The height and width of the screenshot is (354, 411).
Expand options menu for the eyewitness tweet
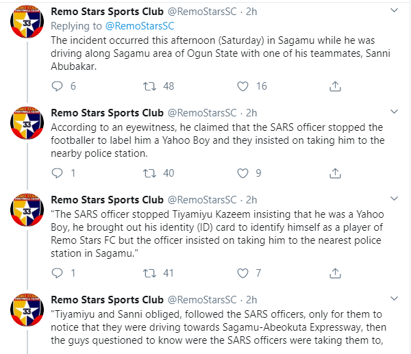(395, 112)
